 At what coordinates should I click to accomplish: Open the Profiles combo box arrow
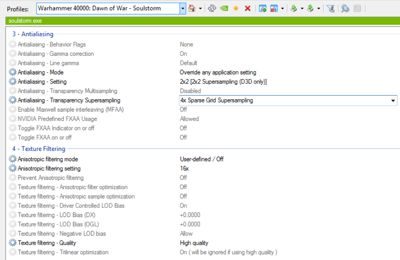coord(183,8)
